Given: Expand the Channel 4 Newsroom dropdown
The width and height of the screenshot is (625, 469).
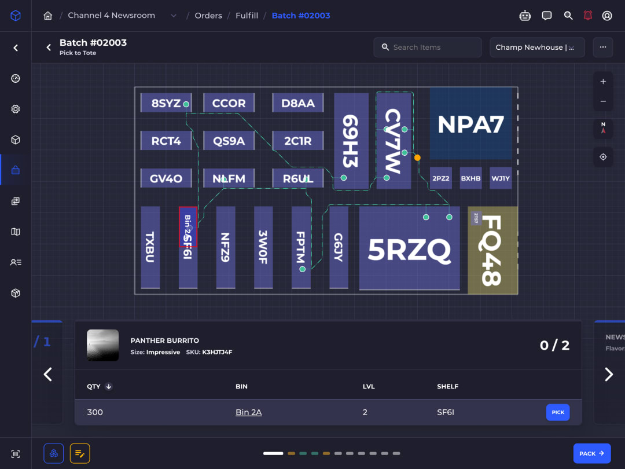Looking at the screenshot, I should coord(174,16).
